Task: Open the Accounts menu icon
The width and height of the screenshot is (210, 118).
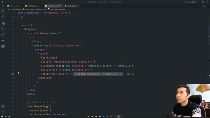Action: (3, 106)
